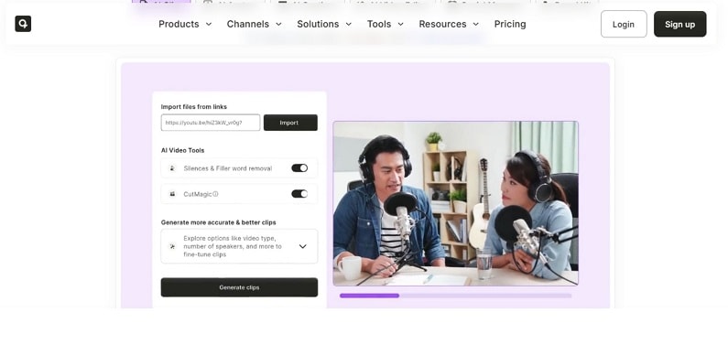Expand the Products chevron arrow
Image resolution: width=728 pixels, height=345 pixels.
209,24
